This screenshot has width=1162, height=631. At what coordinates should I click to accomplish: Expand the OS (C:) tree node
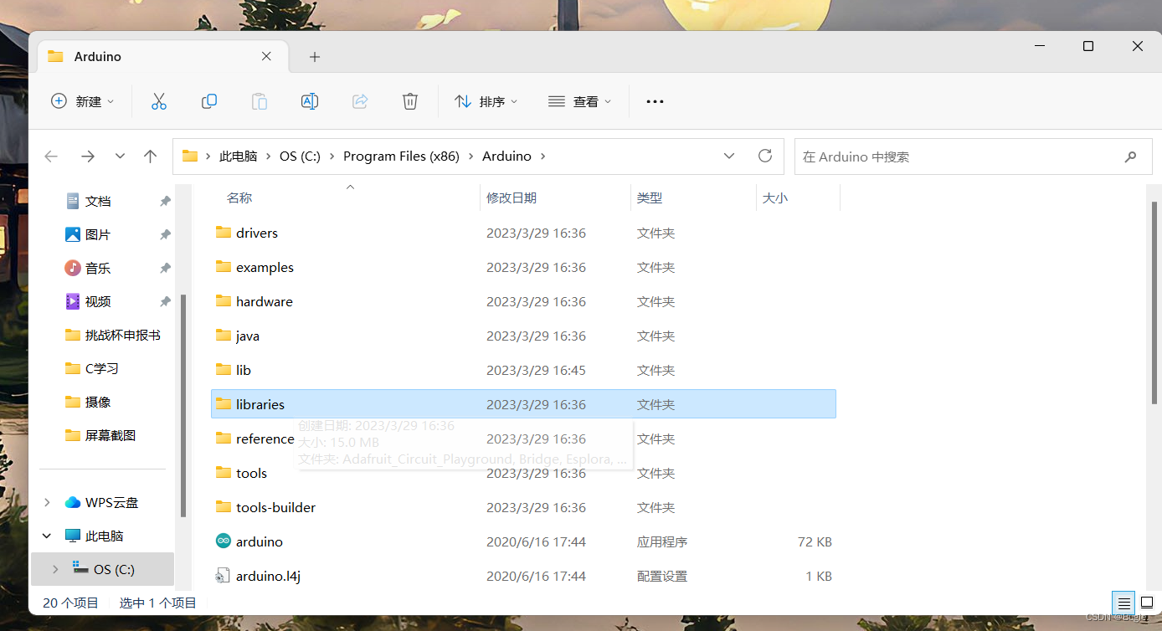(x=55, y=569)
